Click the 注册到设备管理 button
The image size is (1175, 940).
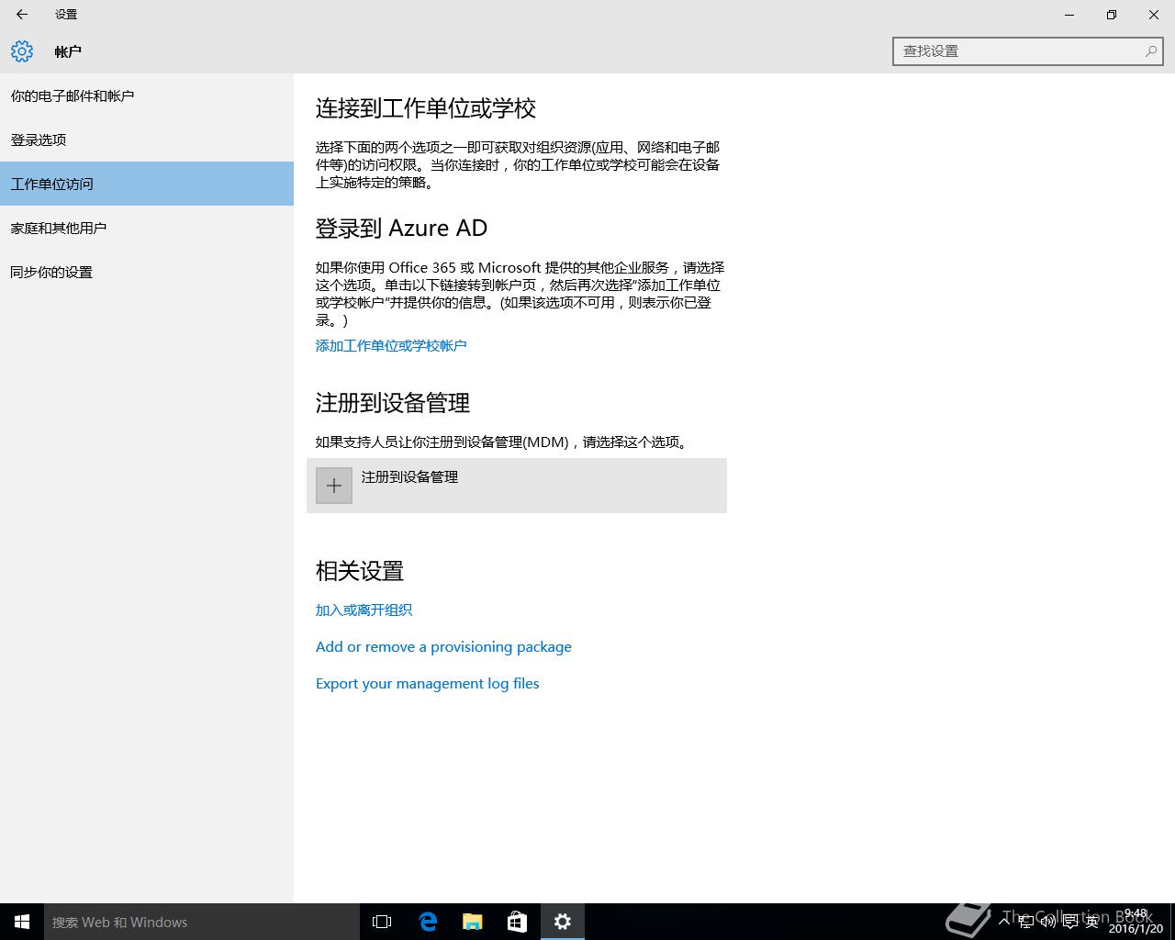[x=517, y=486]
